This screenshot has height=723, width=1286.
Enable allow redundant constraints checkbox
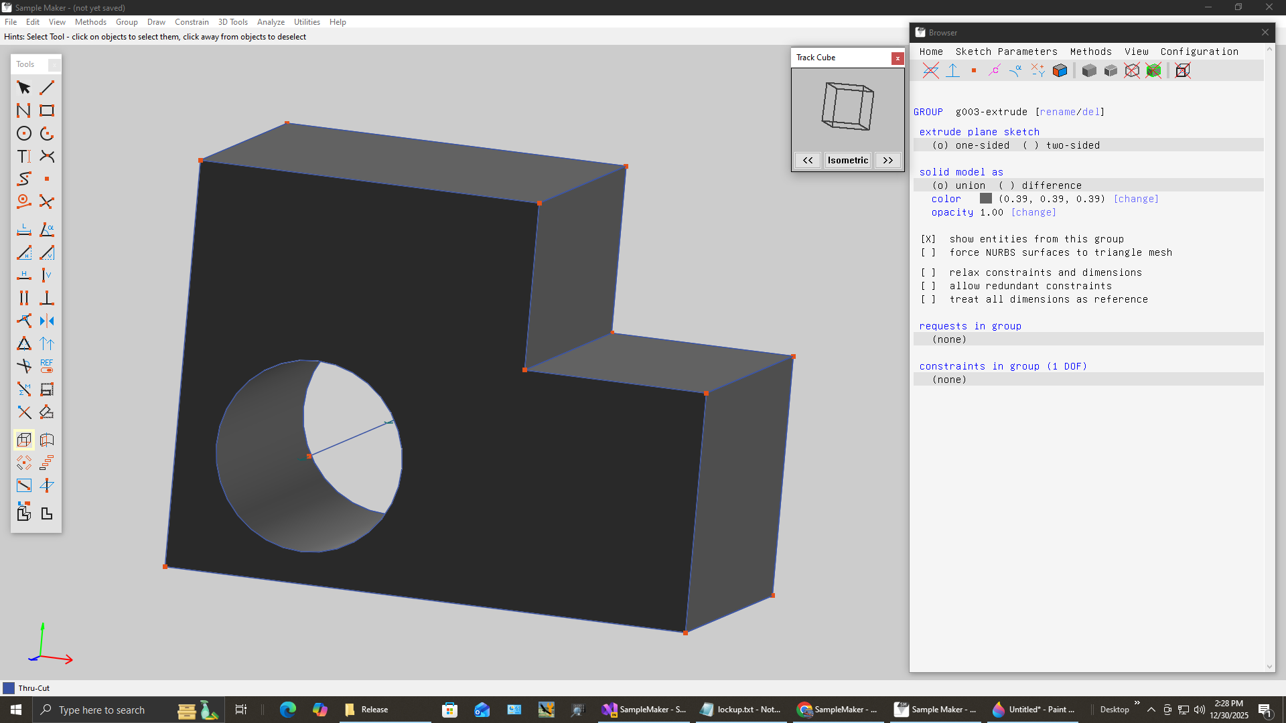point(928,286)
